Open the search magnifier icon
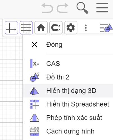Screen dimensions: 113x140 point(82,8)
